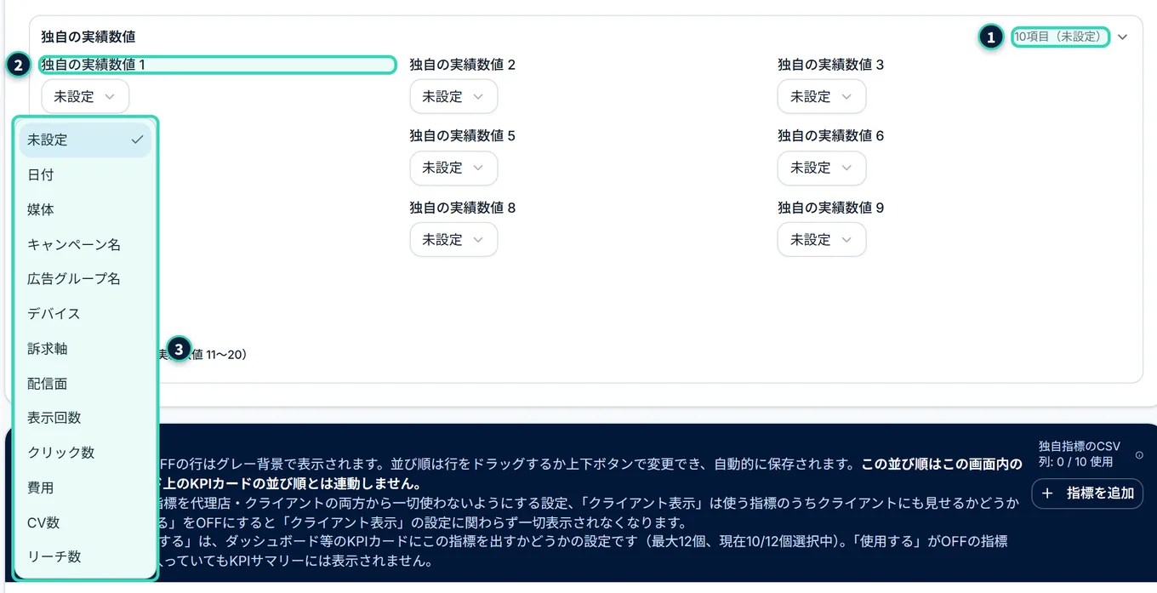Select デバイス from the dropdown list
Screen dimensions: 1157x593
click(85, 314)
